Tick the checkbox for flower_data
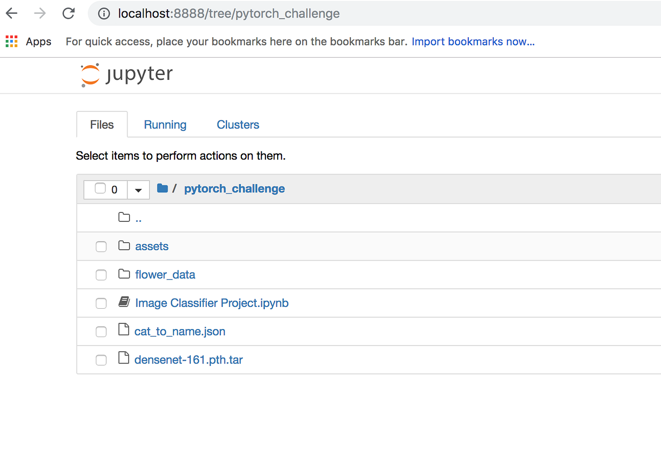 coord(101,275)
